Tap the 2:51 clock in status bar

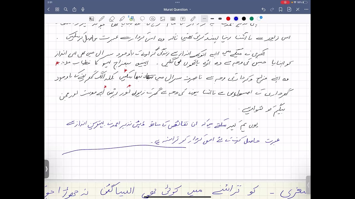point(50,2)
